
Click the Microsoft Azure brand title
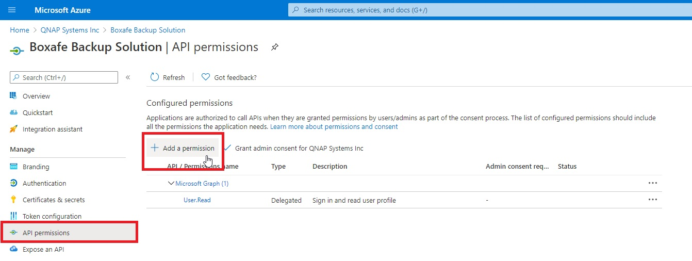coord(62,10)
